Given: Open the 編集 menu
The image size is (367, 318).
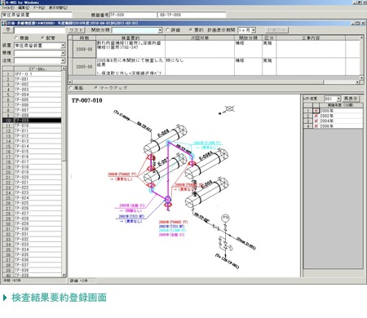Looking at the screenshot, I should [x=24, y=8].
